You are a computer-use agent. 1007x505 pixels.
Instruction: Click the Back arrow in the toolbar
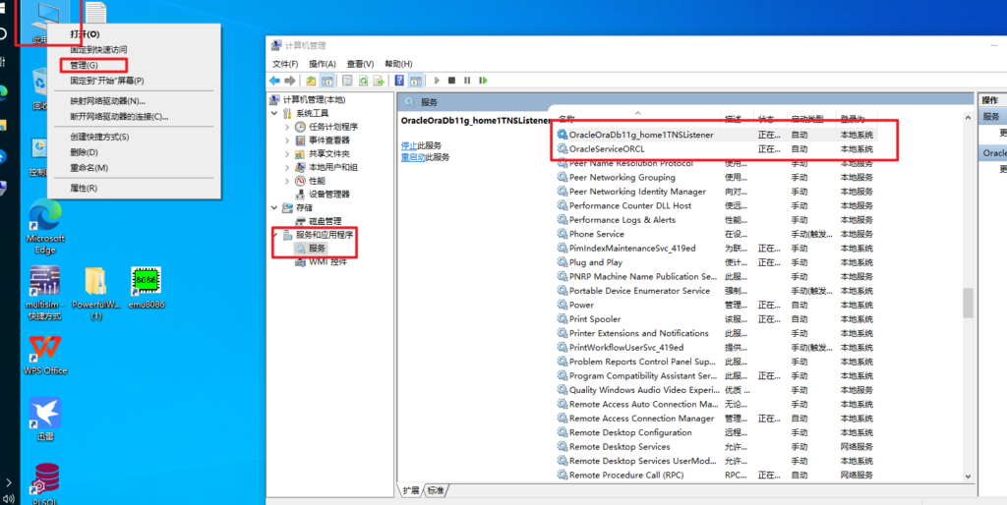point(275,81)
